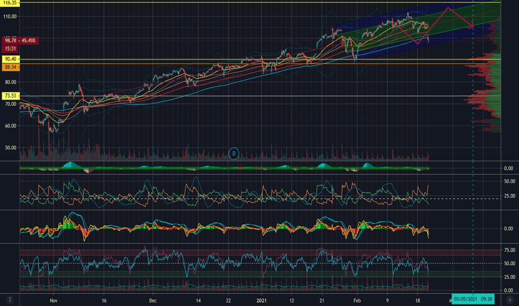
Task: Click the 110.00 price axis value
Action: coord(10,16)
